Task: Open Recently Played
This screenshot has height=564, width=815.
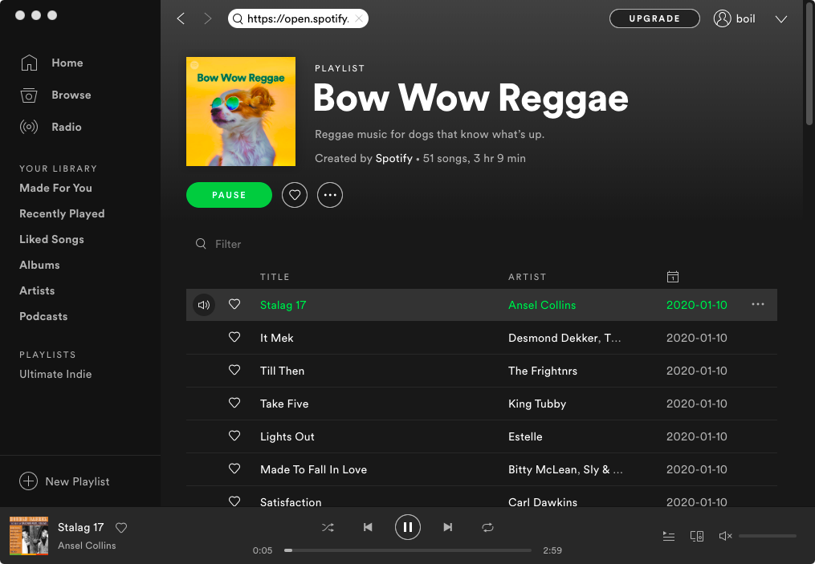Action: pos(62,214)
